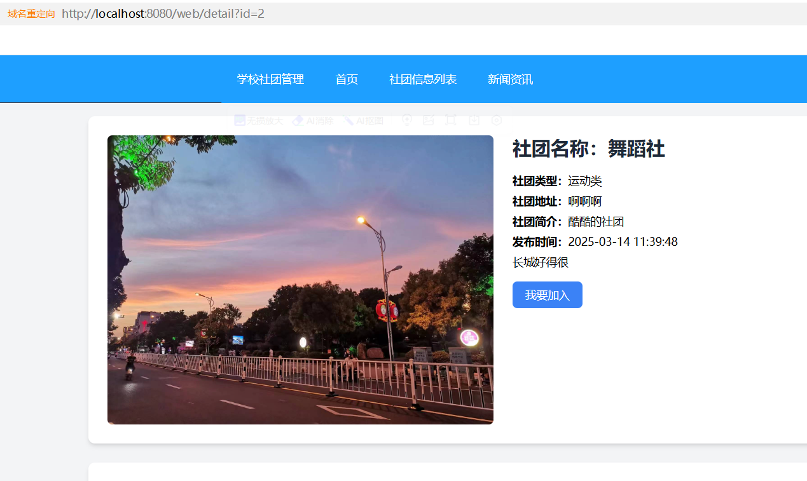Click the 发布时间 2025-03-14 timestamp
The image size is (807, 481).
622,242
